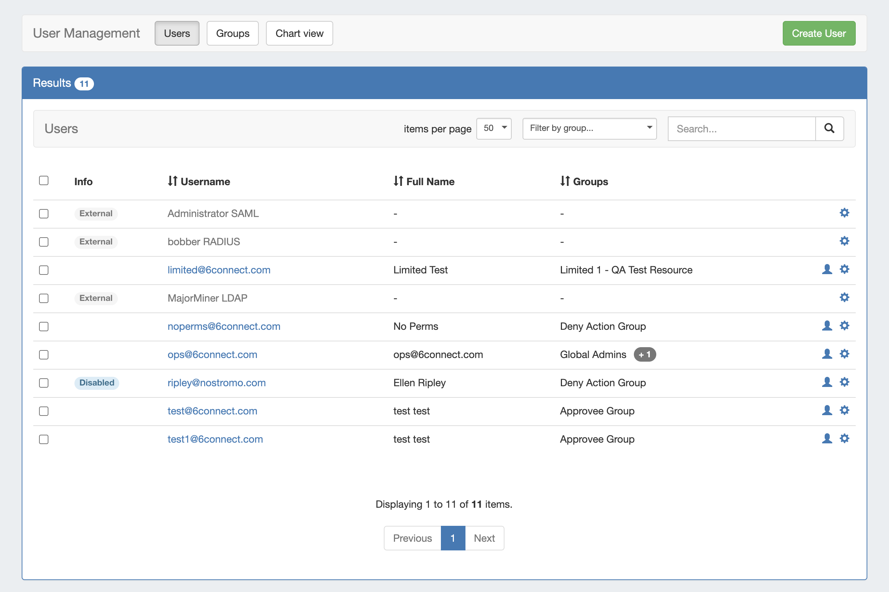Open the Chart view tab
889x592 pixels.
[x=299, y=33]
